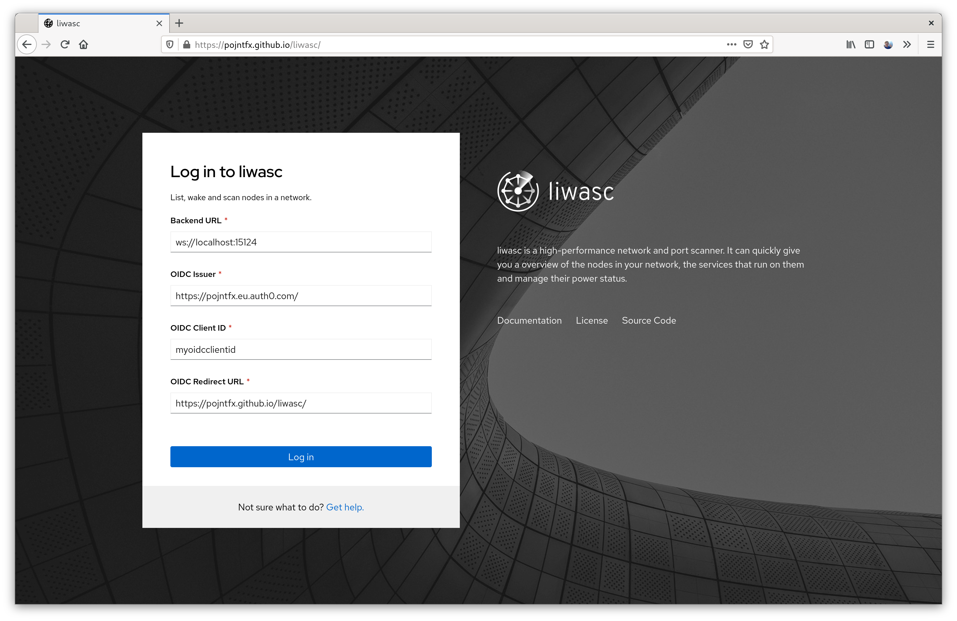Open the Library icon in toolbar
This screenshot has height=621, width=957.
pyautogui.click(x=851, y=45)
